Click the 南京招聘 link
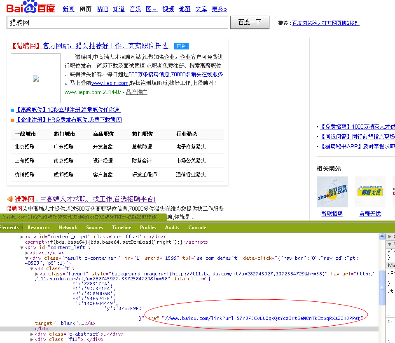 point(63,161)
